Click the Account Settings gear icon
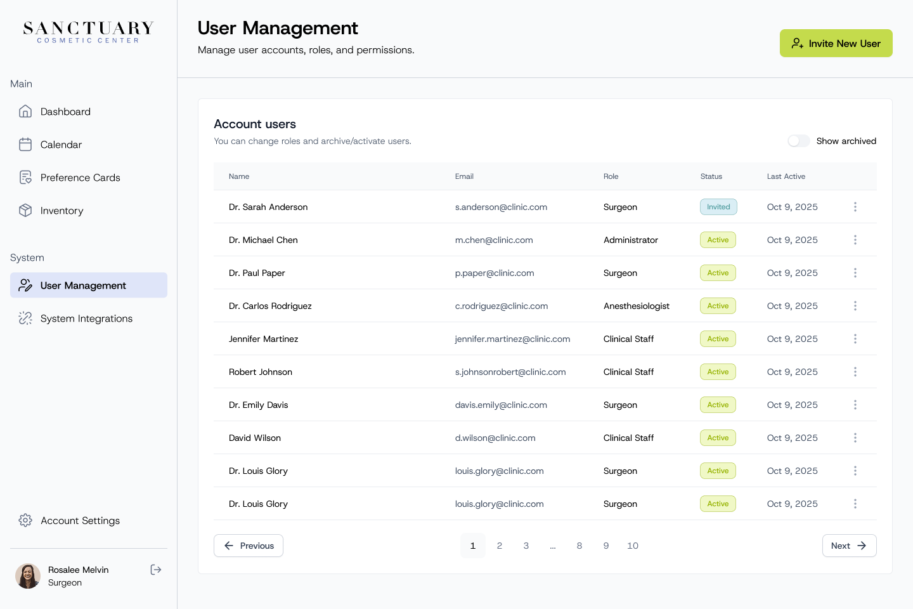The width and height of the screenshot is (913, 609). (25, 520)
